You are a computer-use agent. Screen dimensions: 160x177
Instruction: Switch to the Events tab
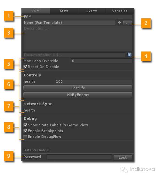92,11
